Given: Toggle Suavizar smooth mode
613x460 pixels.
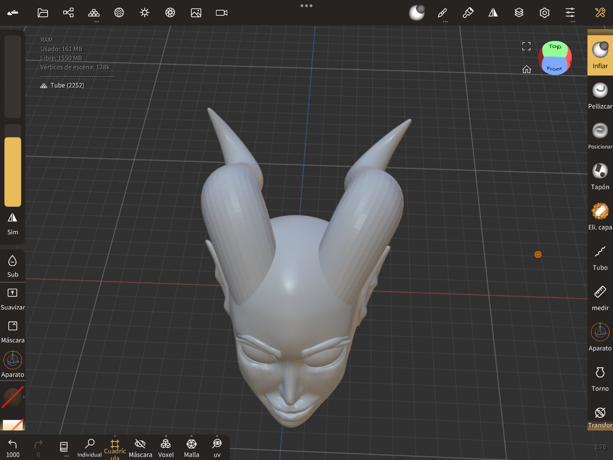Looking at the screenshot, I should pyautogui.click(x=13, y=299).
